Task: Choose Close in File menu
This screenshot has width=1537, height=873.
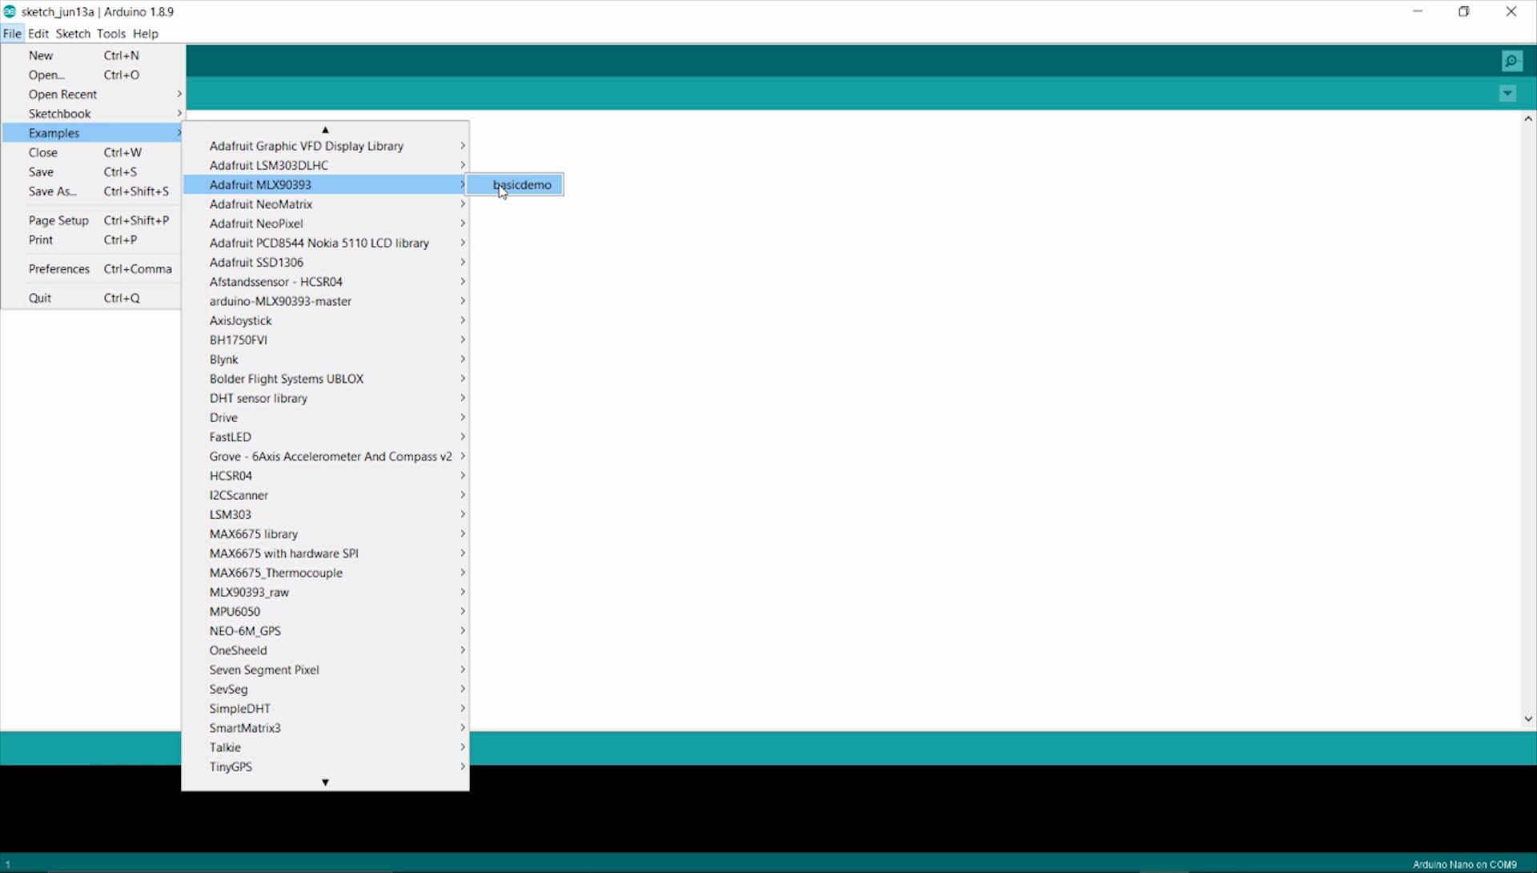Action: coord(93,152)
